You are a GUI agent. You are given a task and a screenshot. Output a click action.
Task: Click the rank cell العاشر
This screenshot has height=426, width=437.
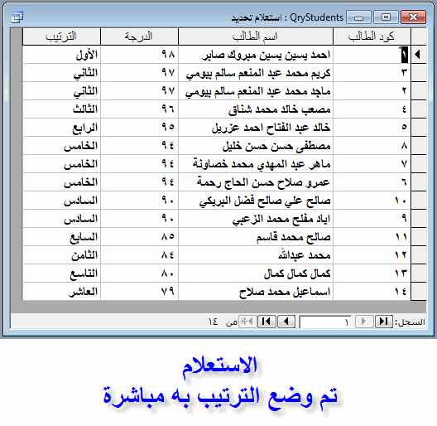click(x=61, y=292)
